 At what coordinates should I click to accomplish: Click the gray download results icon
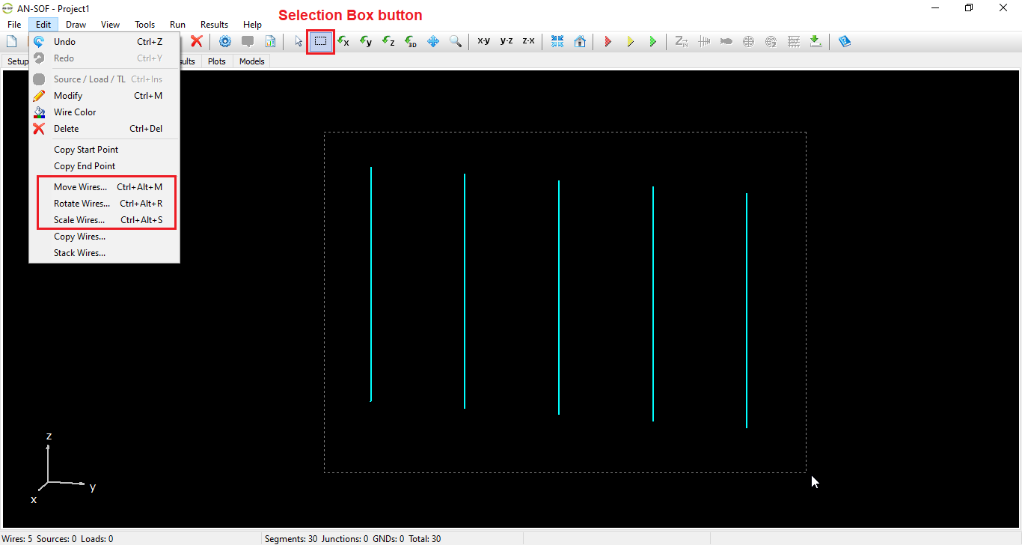click(x=816, y=41)
